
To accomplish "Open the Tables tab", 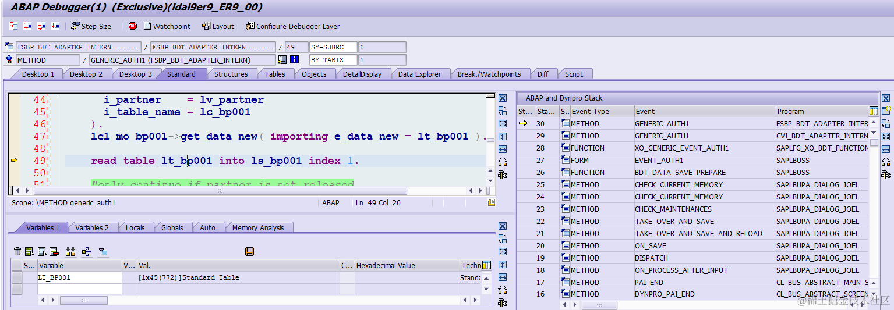I will tap(275, 74).
